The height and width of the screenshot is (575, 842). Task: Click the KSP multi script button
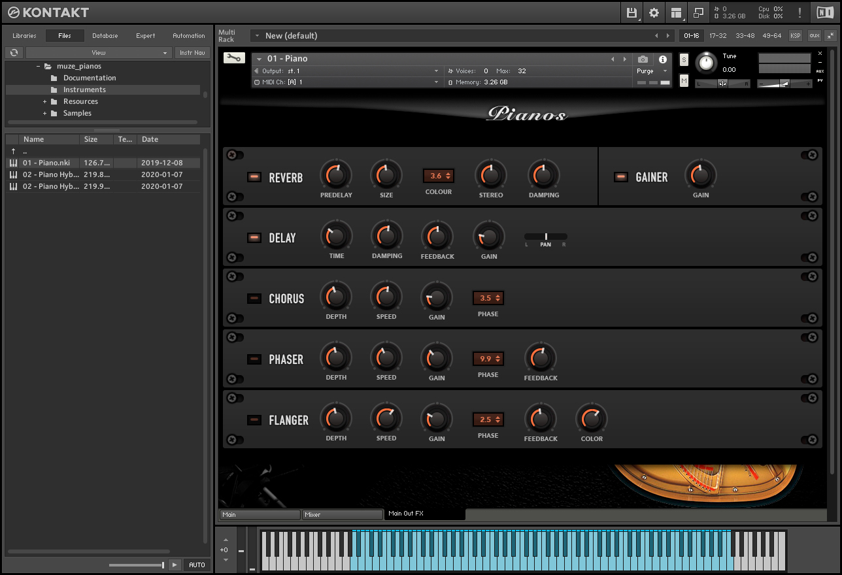coord(795,36)
